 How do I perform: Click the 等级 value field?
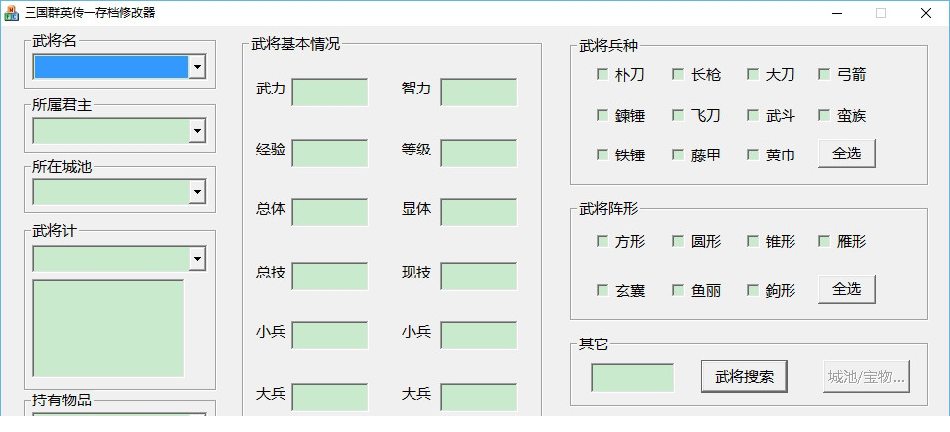pyautogui.click(x=478, y=154)
